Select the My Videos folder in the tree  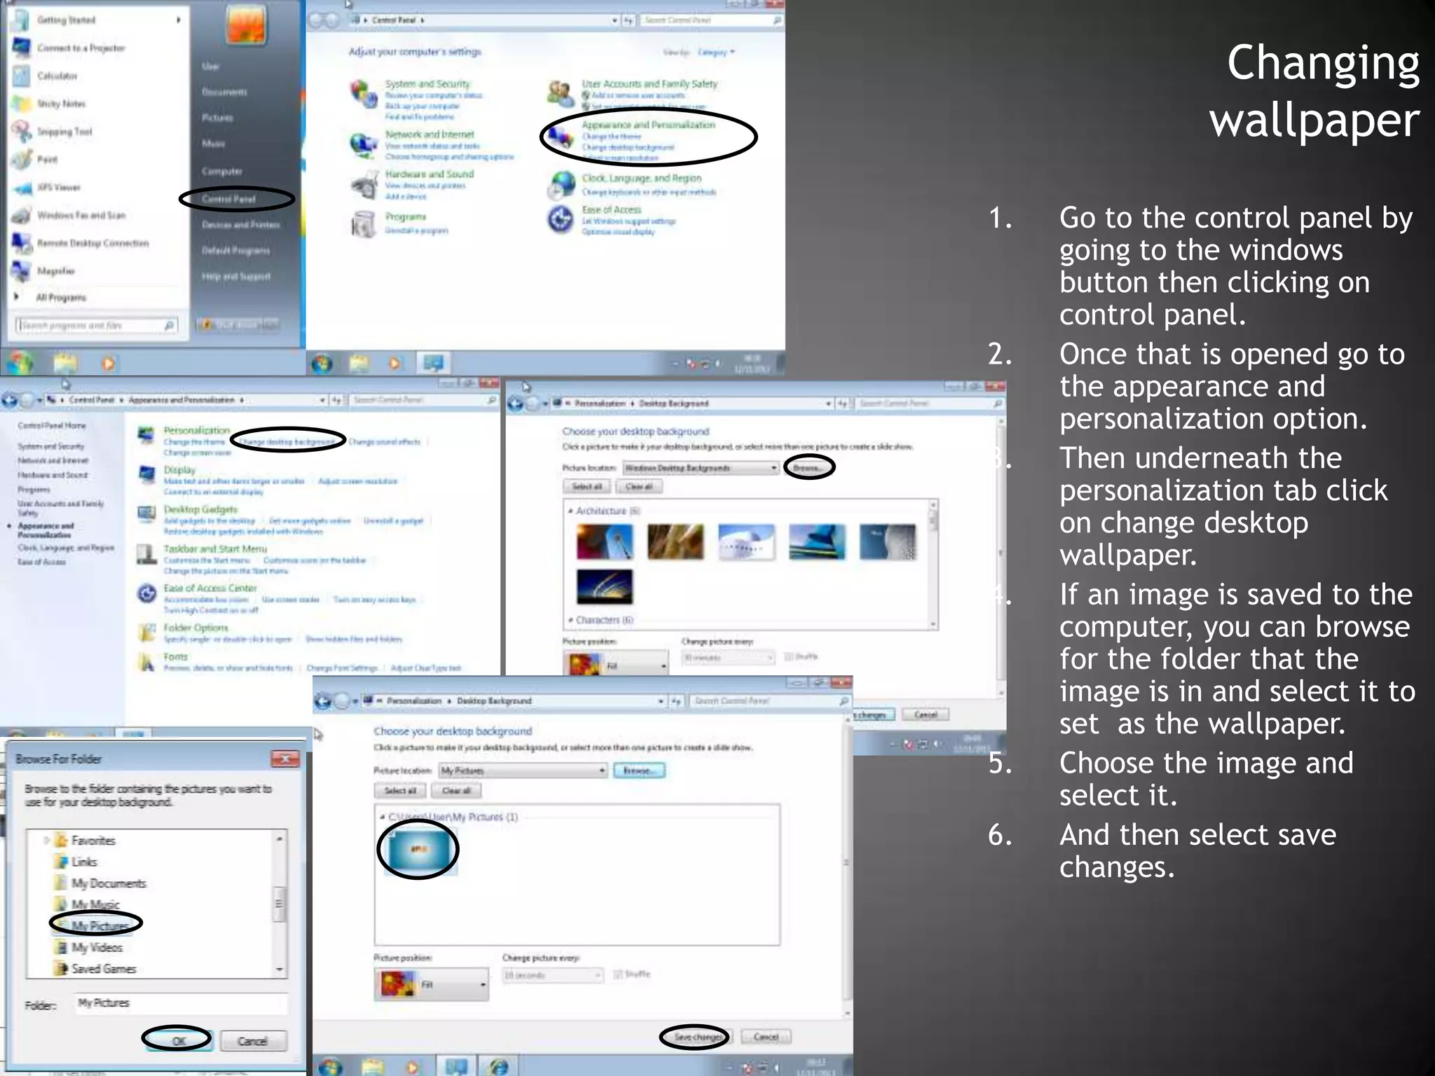click(x=97, y=947)
